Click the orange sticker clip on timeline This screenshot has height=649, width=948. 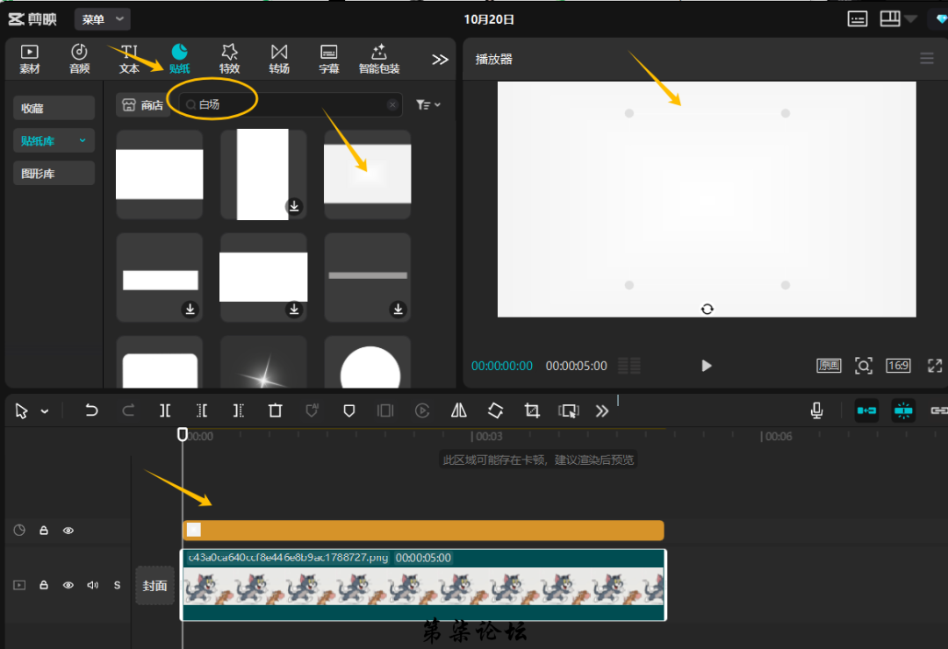[x=421, y=531]
